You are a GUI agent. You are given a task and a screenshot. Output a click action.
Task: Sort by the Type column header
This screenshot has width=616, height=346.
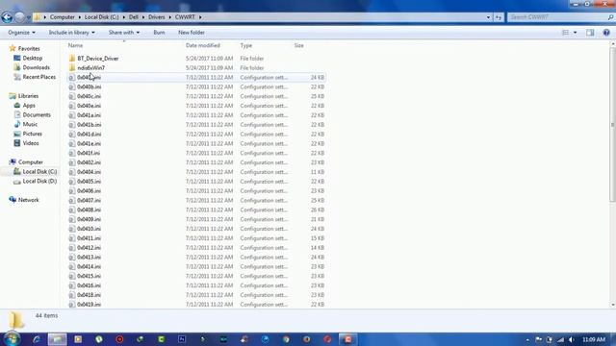[246, 45]
